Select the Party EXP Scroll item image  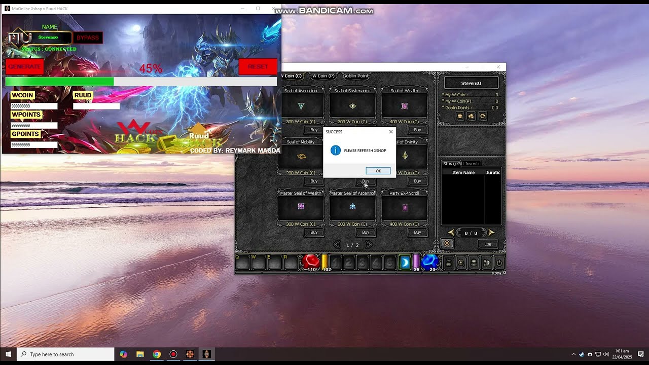pos(404,207)
